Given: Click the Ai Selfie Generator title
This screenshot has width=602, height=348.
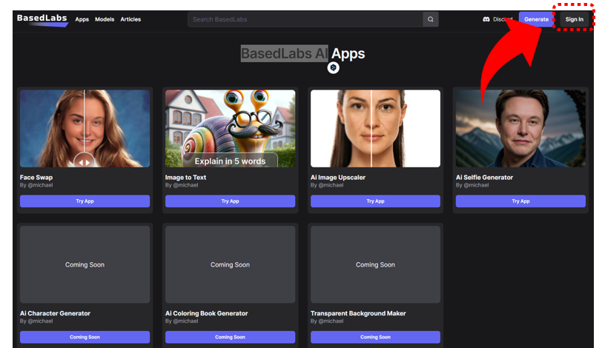Looking at the screenshot, I should (x=484, y=178).
